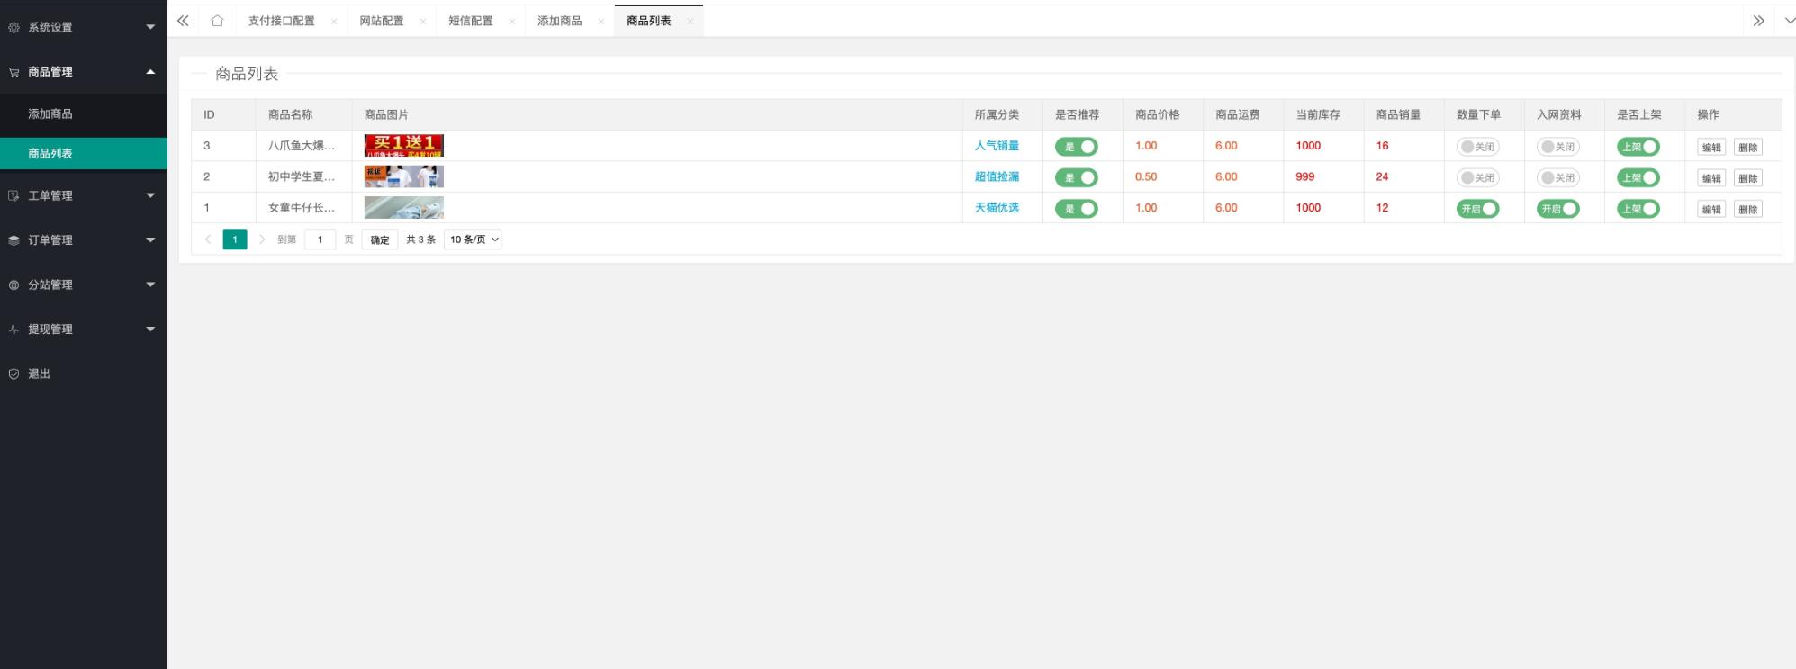Expand the 系统设置 sidebar menu
This screenshot has width=1796, height=669.
[83, 27]
